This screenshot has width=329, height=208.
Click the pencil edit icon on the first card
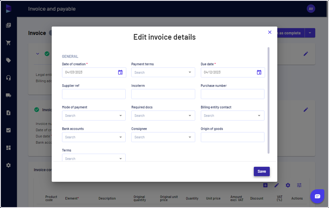[x=306, y=54]
